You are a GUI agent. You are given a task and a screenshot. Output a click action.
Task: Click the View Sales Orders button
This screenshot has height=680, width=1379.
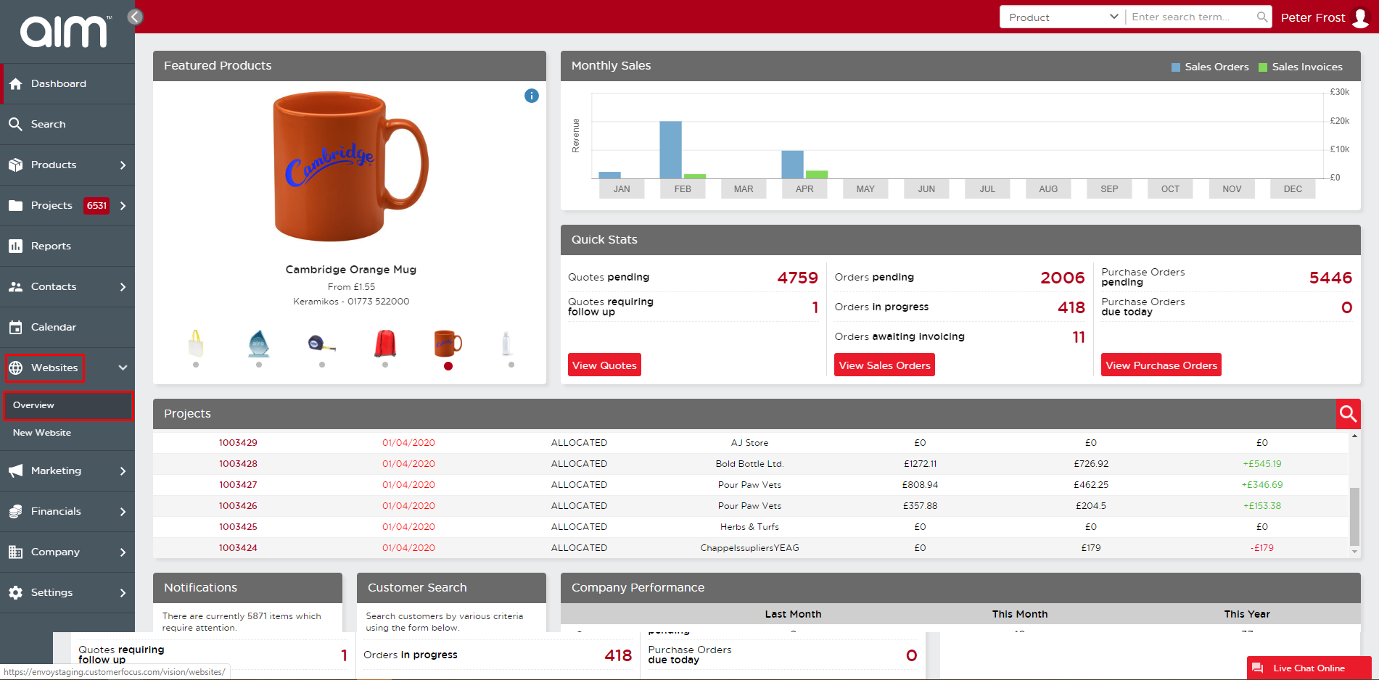[x=884, y=365]
